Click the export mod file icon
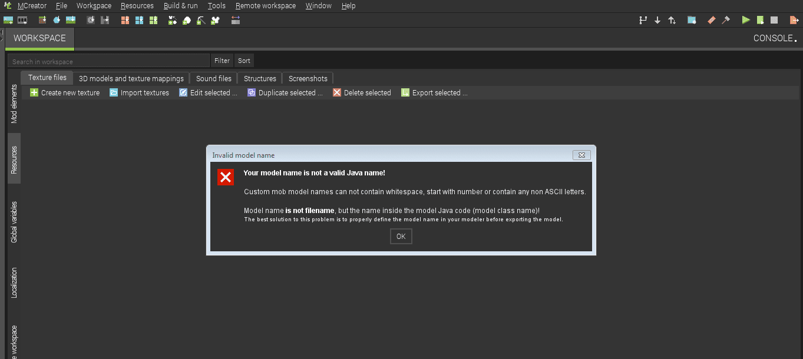Viewport: 803px width, 359px height. (x=794, y=20)
